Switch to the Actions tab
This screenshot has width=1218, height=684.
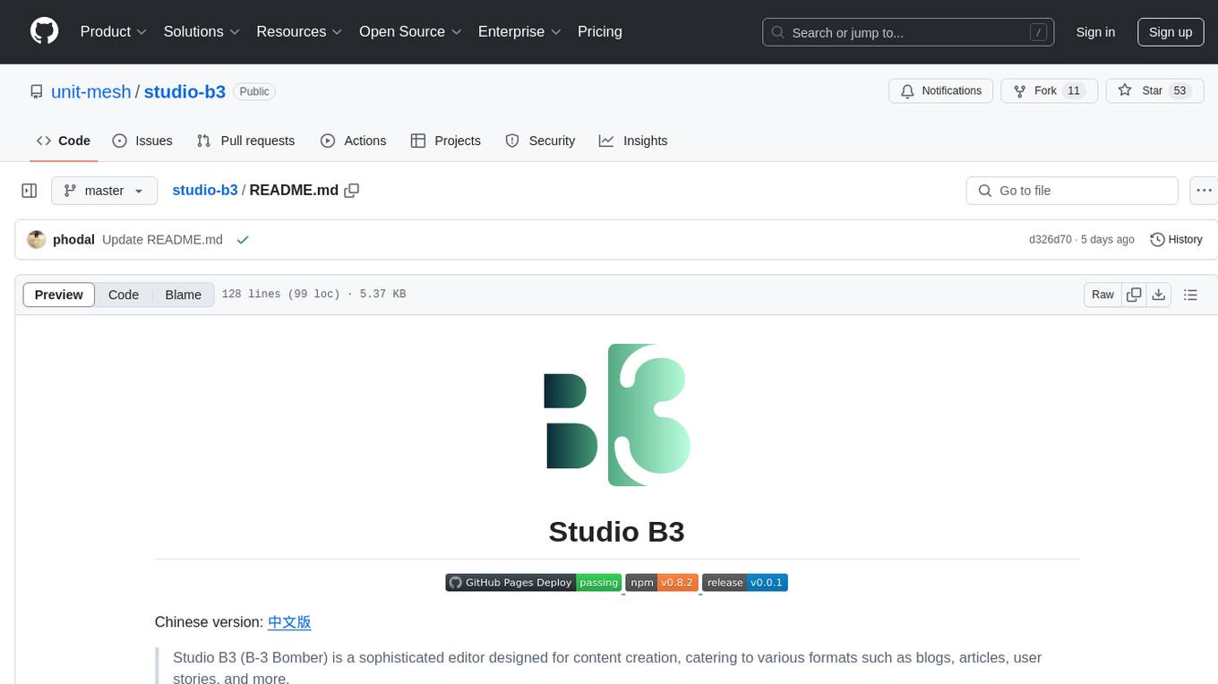(353, 141)
